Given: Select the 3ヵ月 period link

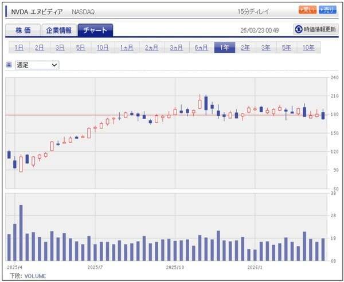Looking at the screenshot, I should click(177, 48).
